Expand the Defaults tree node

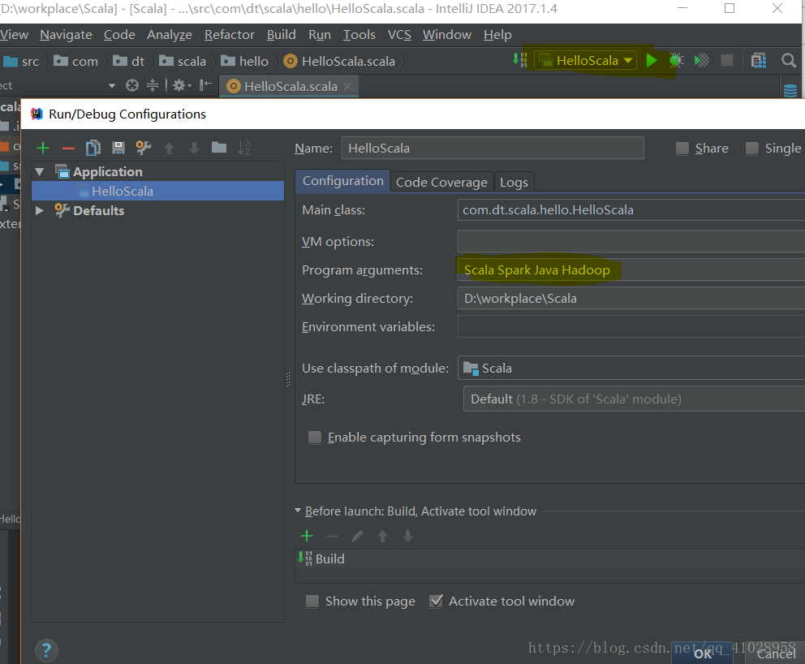click(x=40, y=210)
